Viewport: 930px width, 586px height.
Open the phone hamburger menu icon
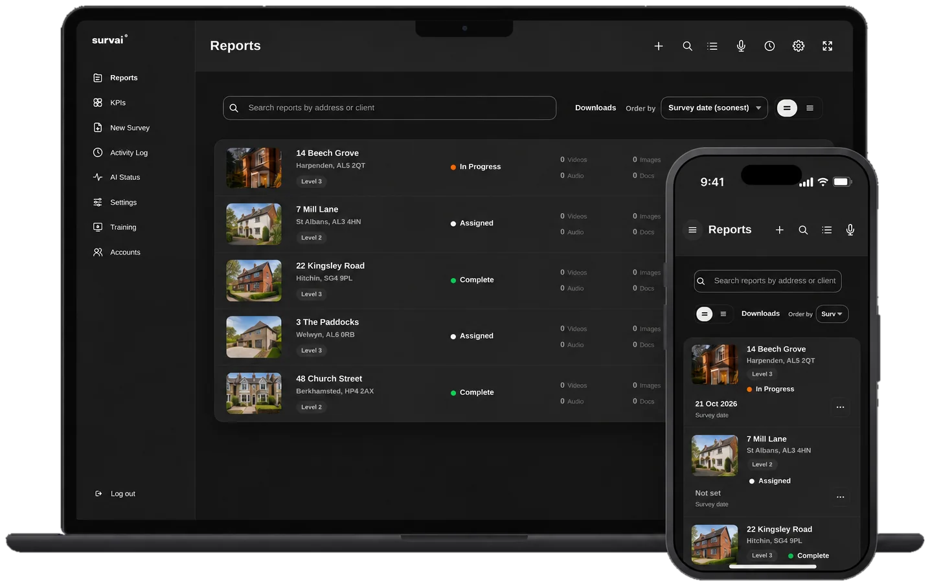point(692,230)
